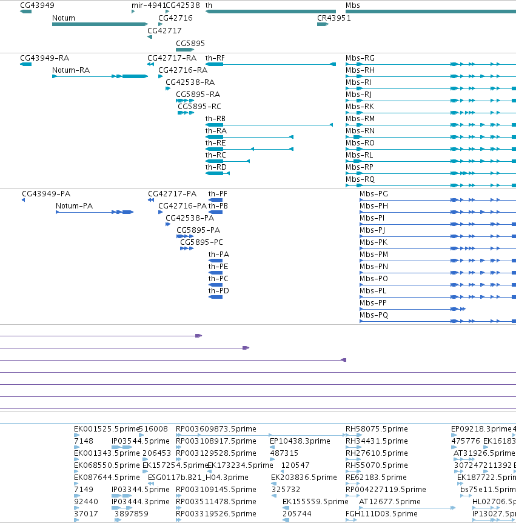This screenshot has height=523, width=516.
Task: Select the th-PF protein label
Action: coord(218,194)
